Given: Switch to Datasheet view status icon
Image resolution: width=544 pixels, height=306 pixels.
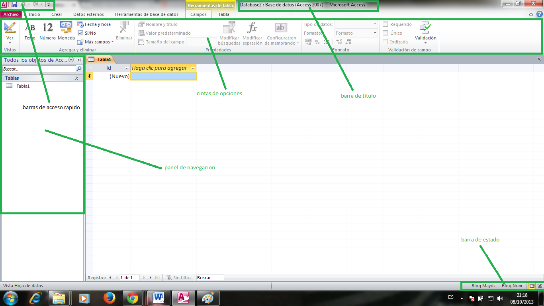Looking at the screenshot, I should point(532,286).
